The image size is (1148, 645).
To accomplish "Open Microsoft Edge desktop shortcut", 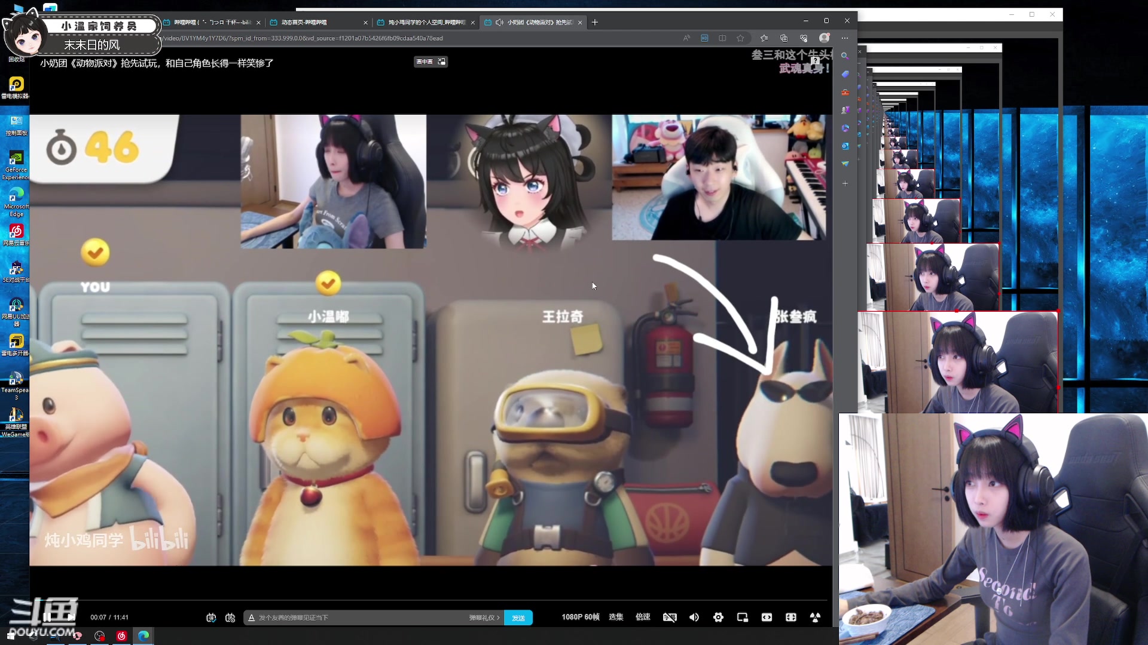I will [16, 202].
